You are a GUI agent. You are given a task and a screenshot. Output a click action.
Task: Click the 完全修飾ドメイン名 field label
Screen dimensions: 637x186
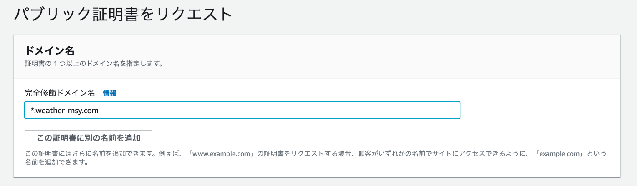tap(60, 93)
